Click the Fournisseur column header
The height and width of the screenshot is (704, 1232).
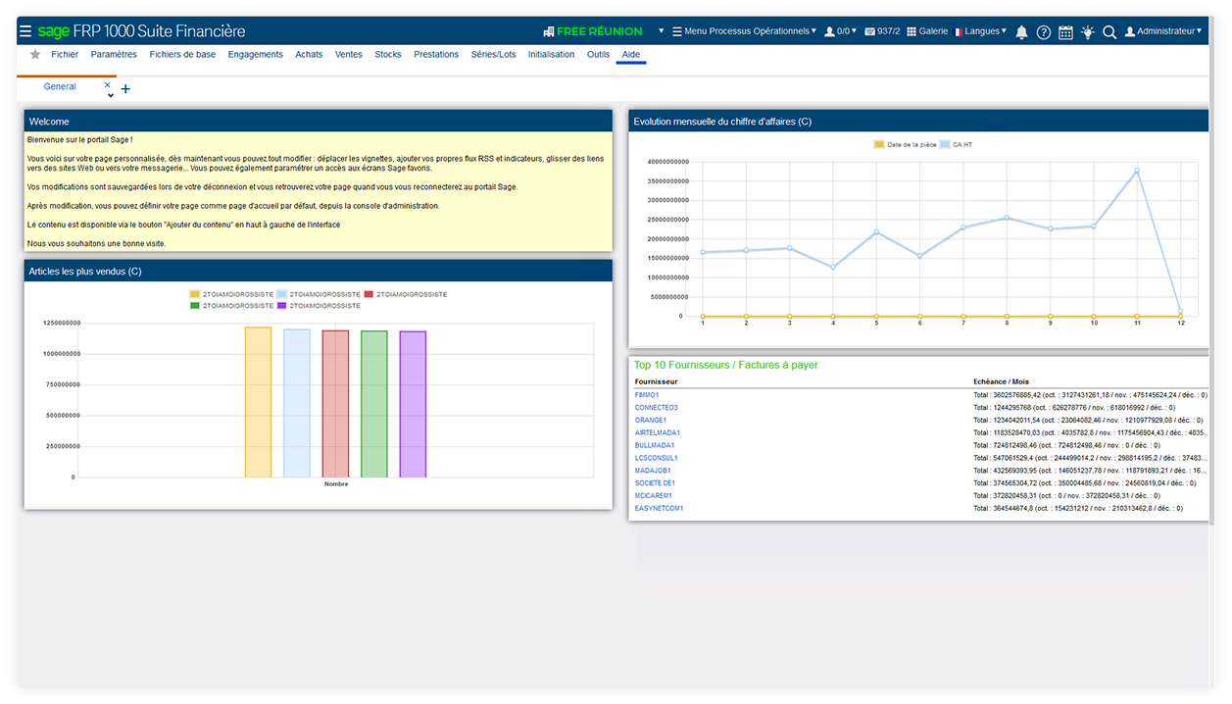(x=657, y=381)
